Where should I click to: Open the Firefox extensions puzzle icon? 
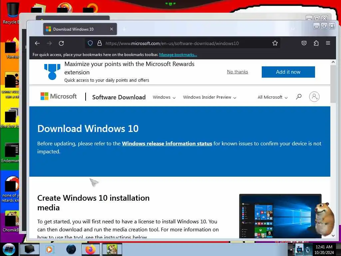(x=316, y=43)
